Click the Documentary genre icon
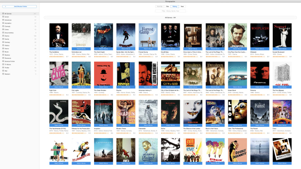The image size is (301, 169). point(3,33)
